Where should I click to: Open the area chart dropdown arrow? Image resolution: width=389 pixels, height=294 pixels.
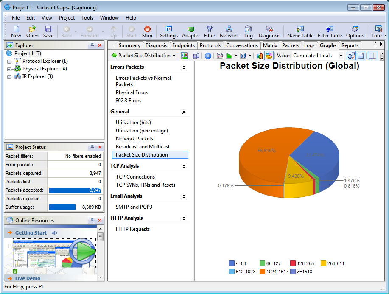coord(235,56)
